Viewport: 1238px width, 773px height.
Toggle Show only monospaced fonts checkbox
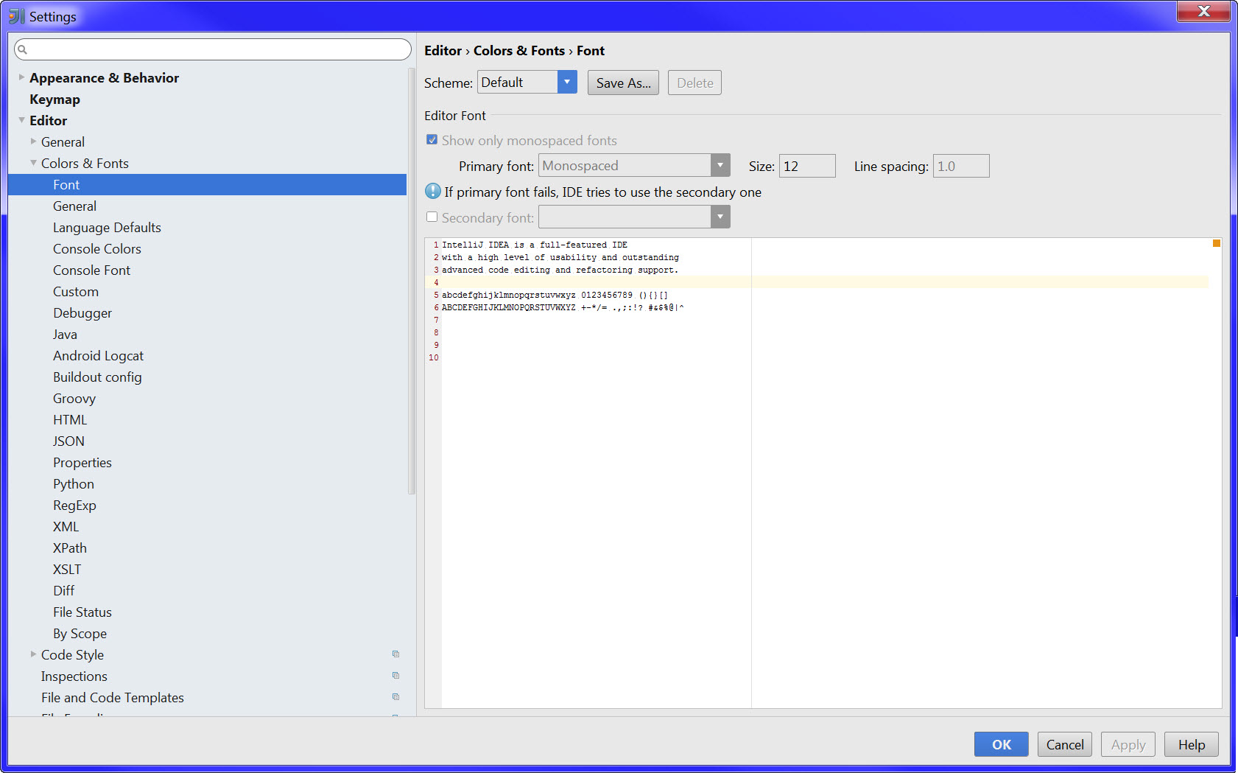(432, 140)
